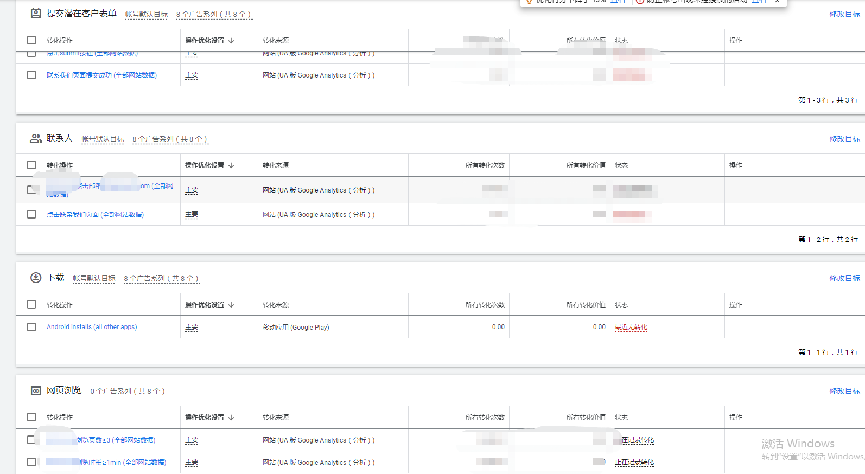Click the contacts icon beside 联系人
Screen dimensions: 865x474
(x=36, y=138)
